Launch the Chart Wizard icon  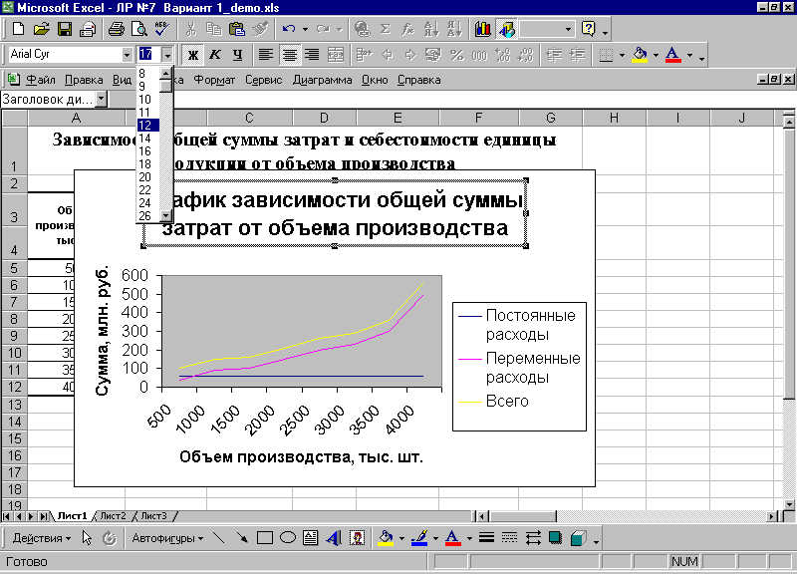482,29
